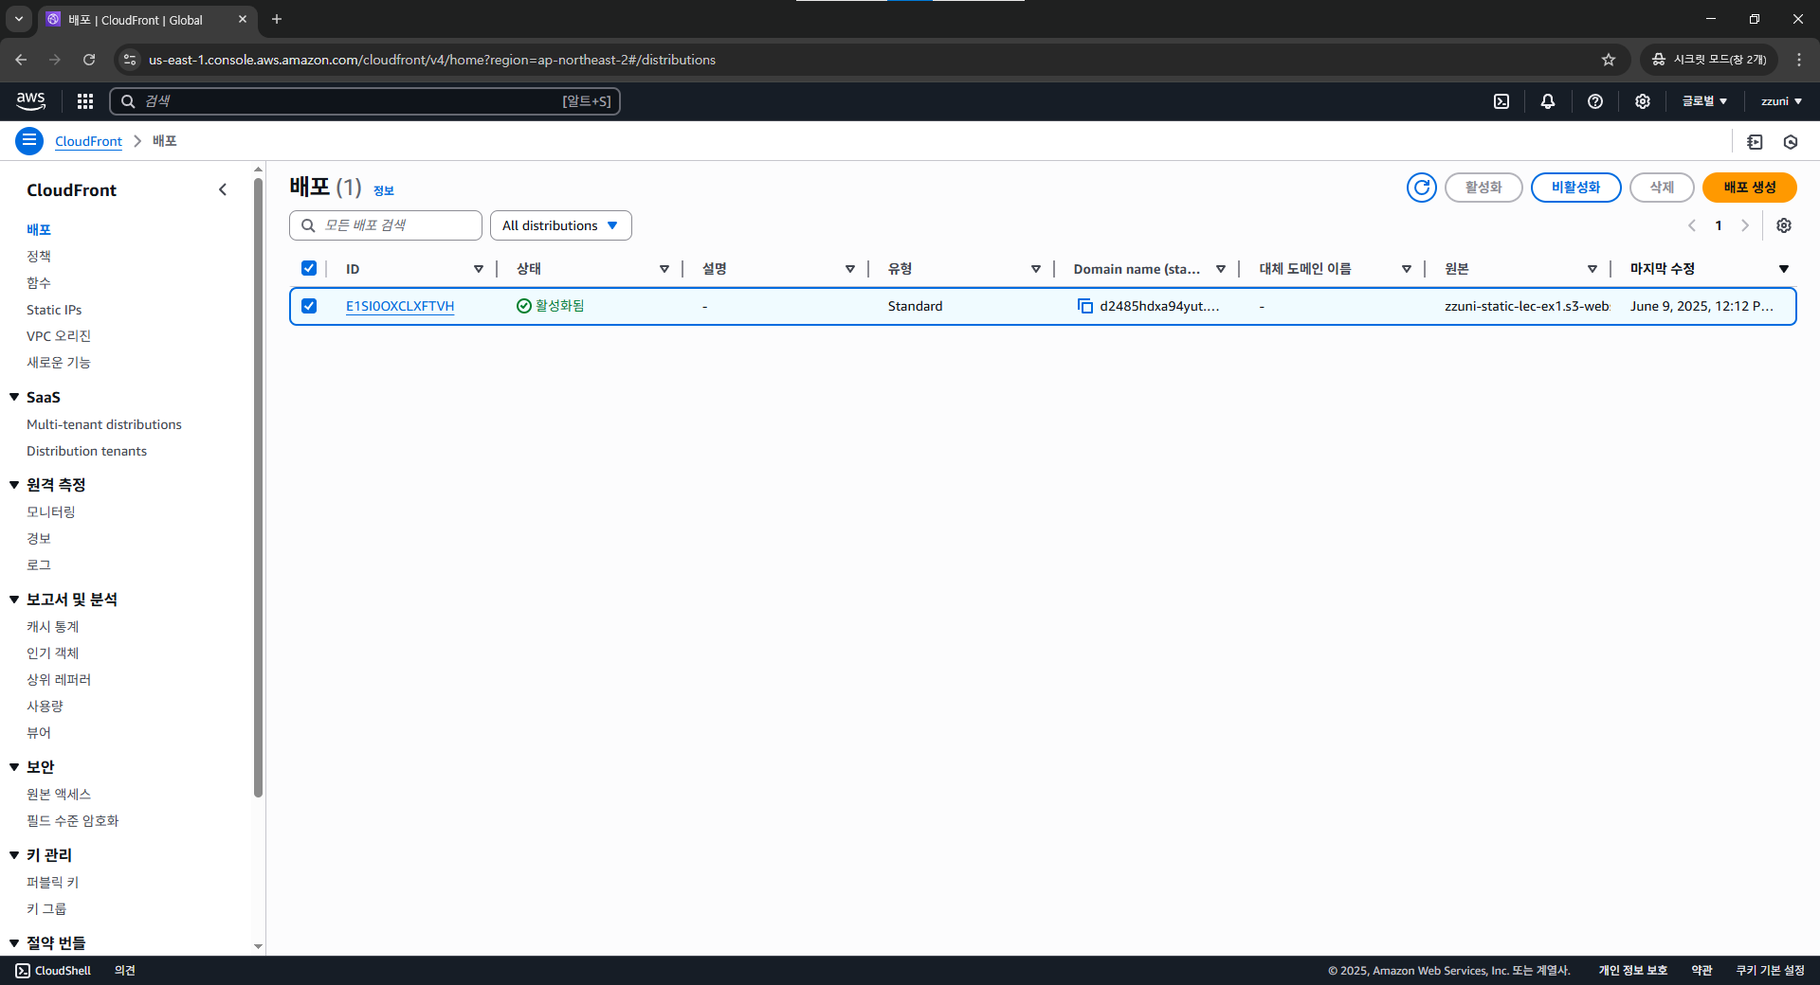This screenshot has height=985, width=1820.
Task: Open the tab search dropdown arrow
Action: click(19, 19)
